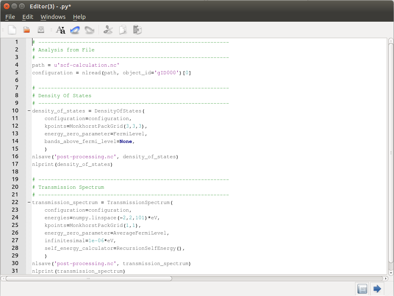Paste with the clipboard toolbar icon
Viewport: 394px width, 296px height.
[x=137, y=30]
